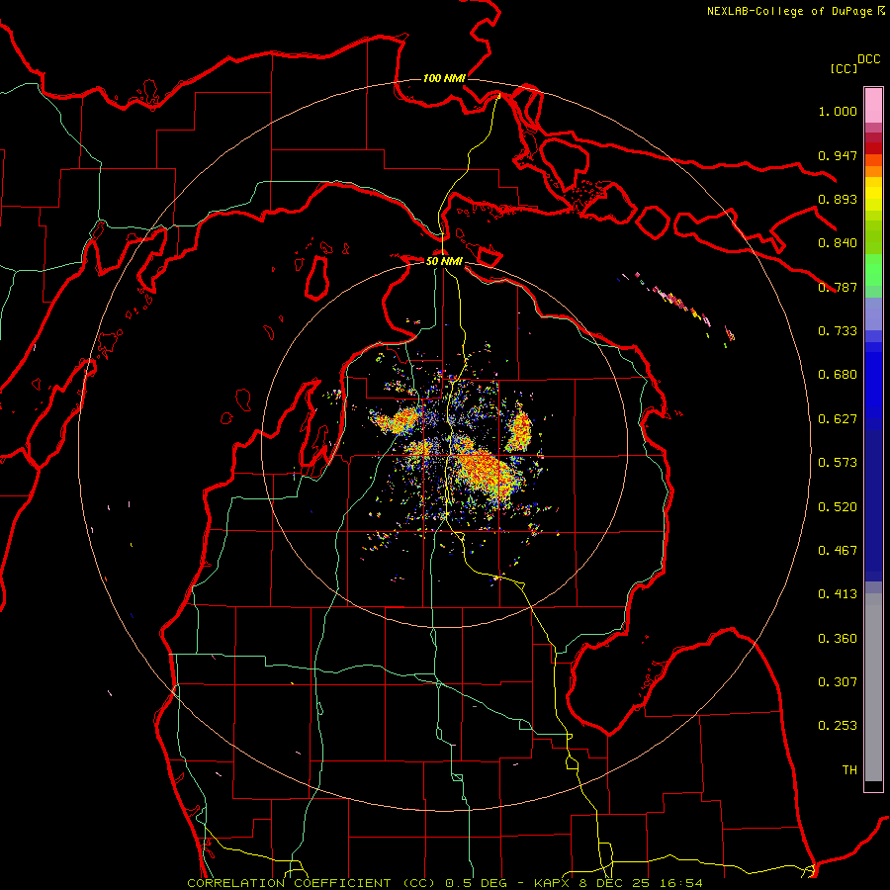Click the 0.413 scale value

pyautogui.click(x=838, y=594)
